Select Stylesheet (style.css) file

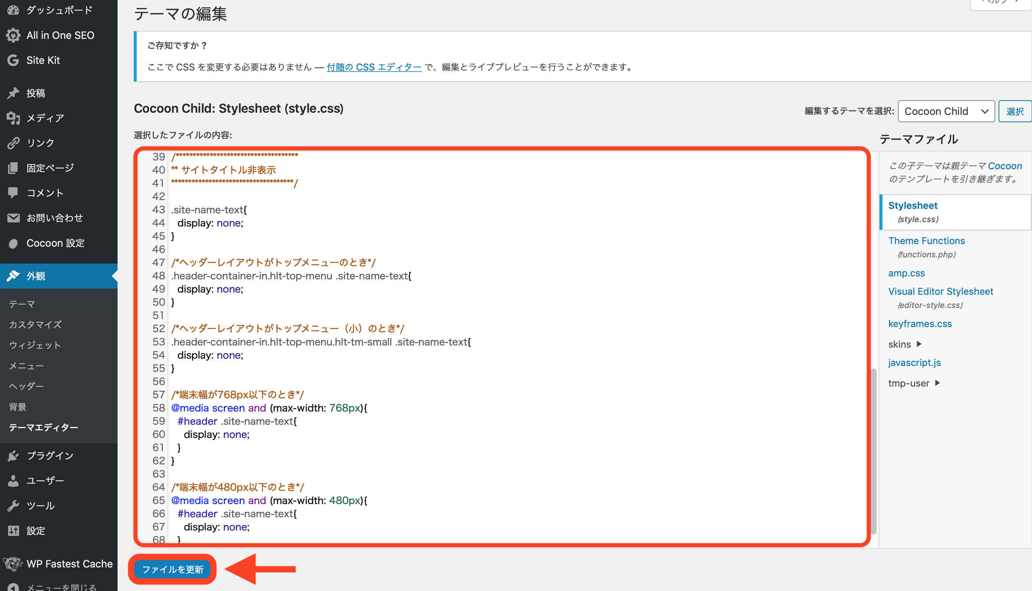click(955, 212)
